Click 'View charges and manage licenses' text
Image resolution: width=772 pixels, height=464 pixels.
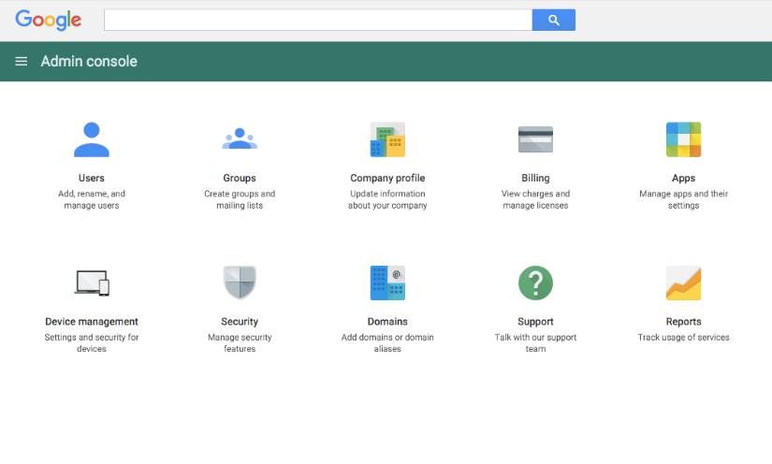[535, 200]
